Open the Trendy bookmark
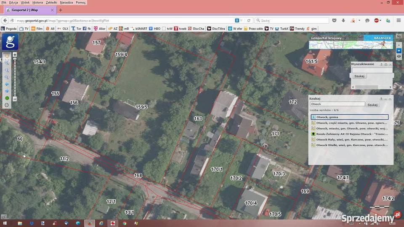Image resolution: width=404 pixels, height=227 pixels. click(x=297, y=29)
